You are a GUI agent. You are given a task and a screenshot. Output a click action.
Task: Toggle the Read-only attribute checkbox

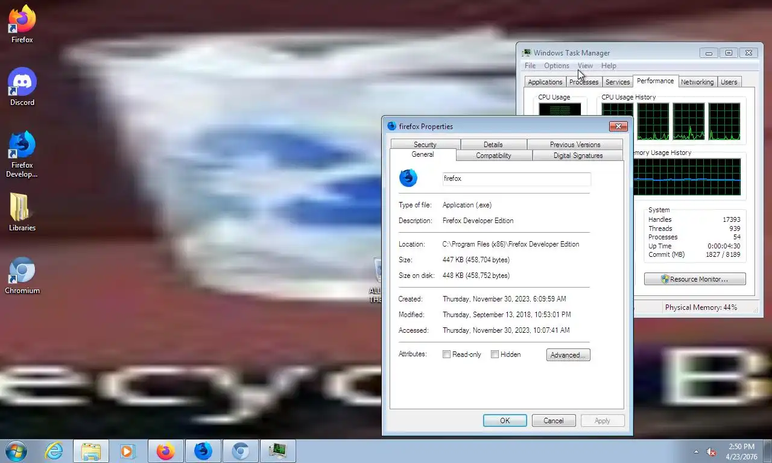pos(446,354)
